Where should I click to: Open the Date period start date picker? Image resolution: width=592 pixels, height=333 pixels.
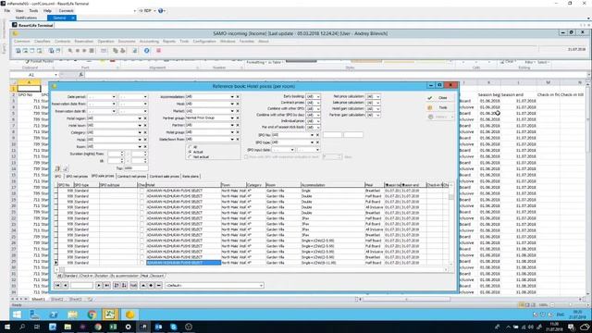[114, 97]
